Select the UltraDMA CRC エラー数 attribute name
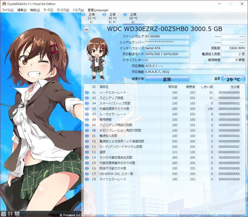The width and height of the screenshot is (248, 217). click(116, 174)
